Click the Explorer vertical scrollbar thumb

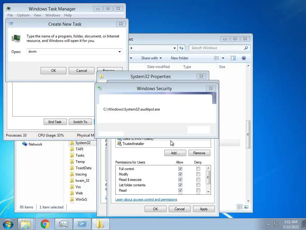click(x=248, y=134)
